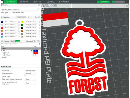This screenshot has width=130, height=98.
Task: Edit filament 10 preset
Action: (40, 34)
